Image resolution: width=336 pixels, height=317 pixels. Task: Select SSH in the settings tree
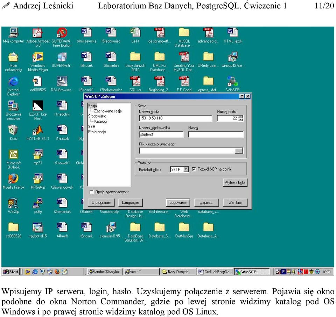click(92, 127)
